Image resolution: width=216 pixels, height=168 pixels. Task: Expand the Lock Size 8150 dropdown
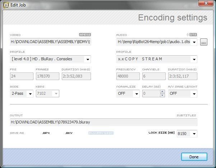point(194,134)
